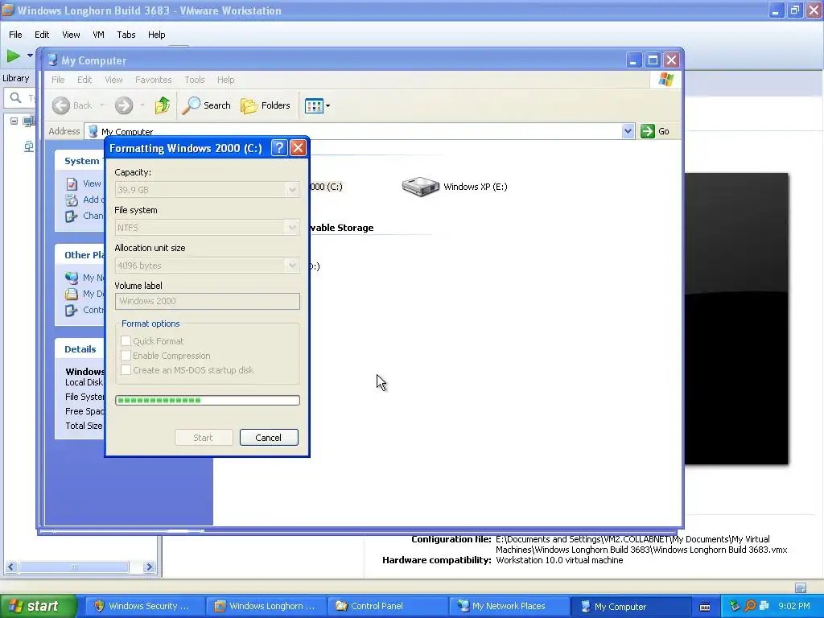This screenshot has width=824, height=618.
Task: Click the format progress bar
Action: click(x=208, y=401)
